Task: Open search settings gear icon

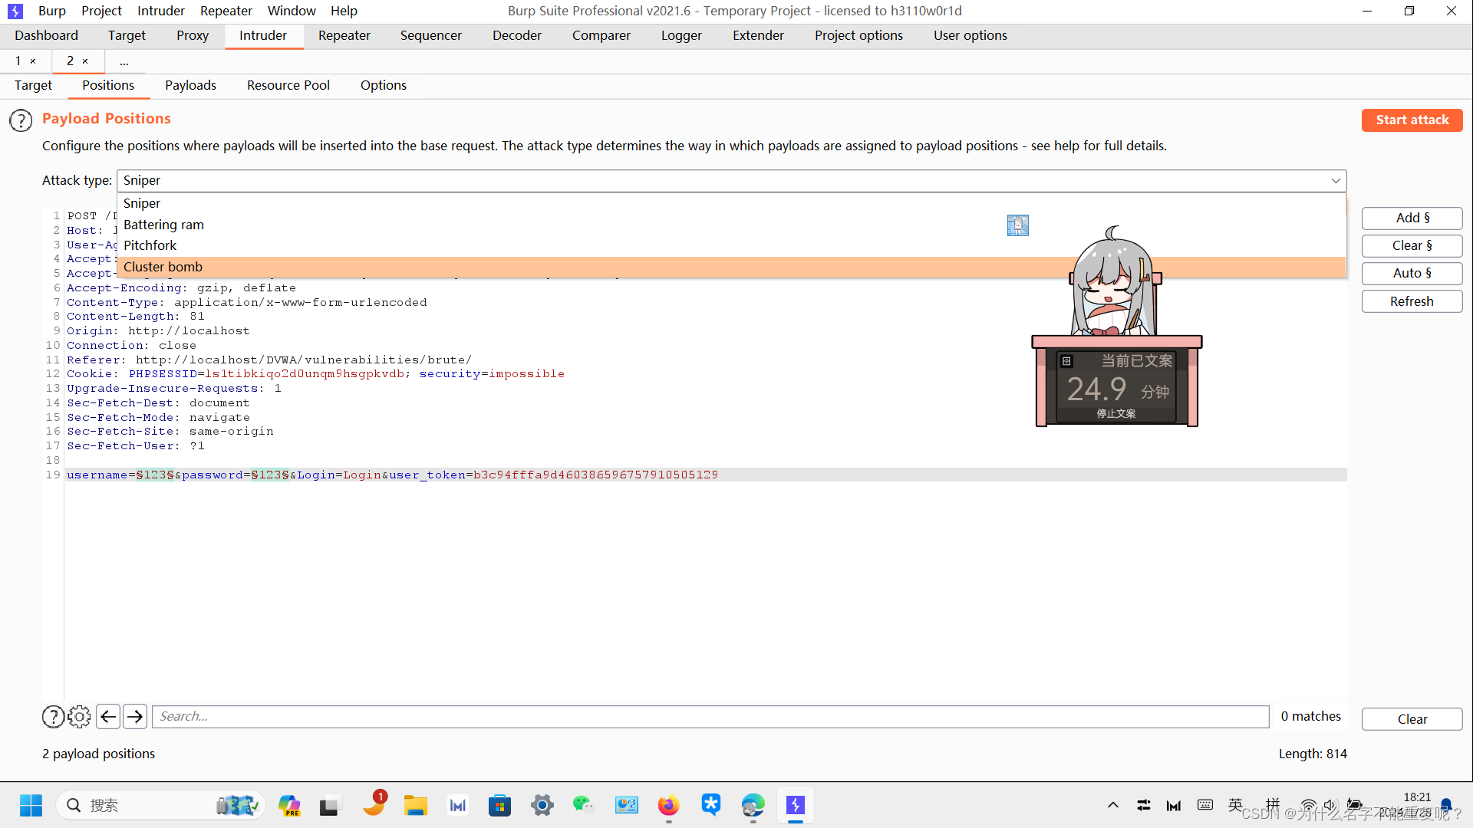Action: tap(79, 717)
